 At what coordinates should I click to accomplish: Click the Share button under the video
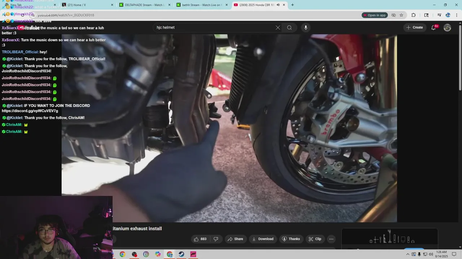coord(235,239)
